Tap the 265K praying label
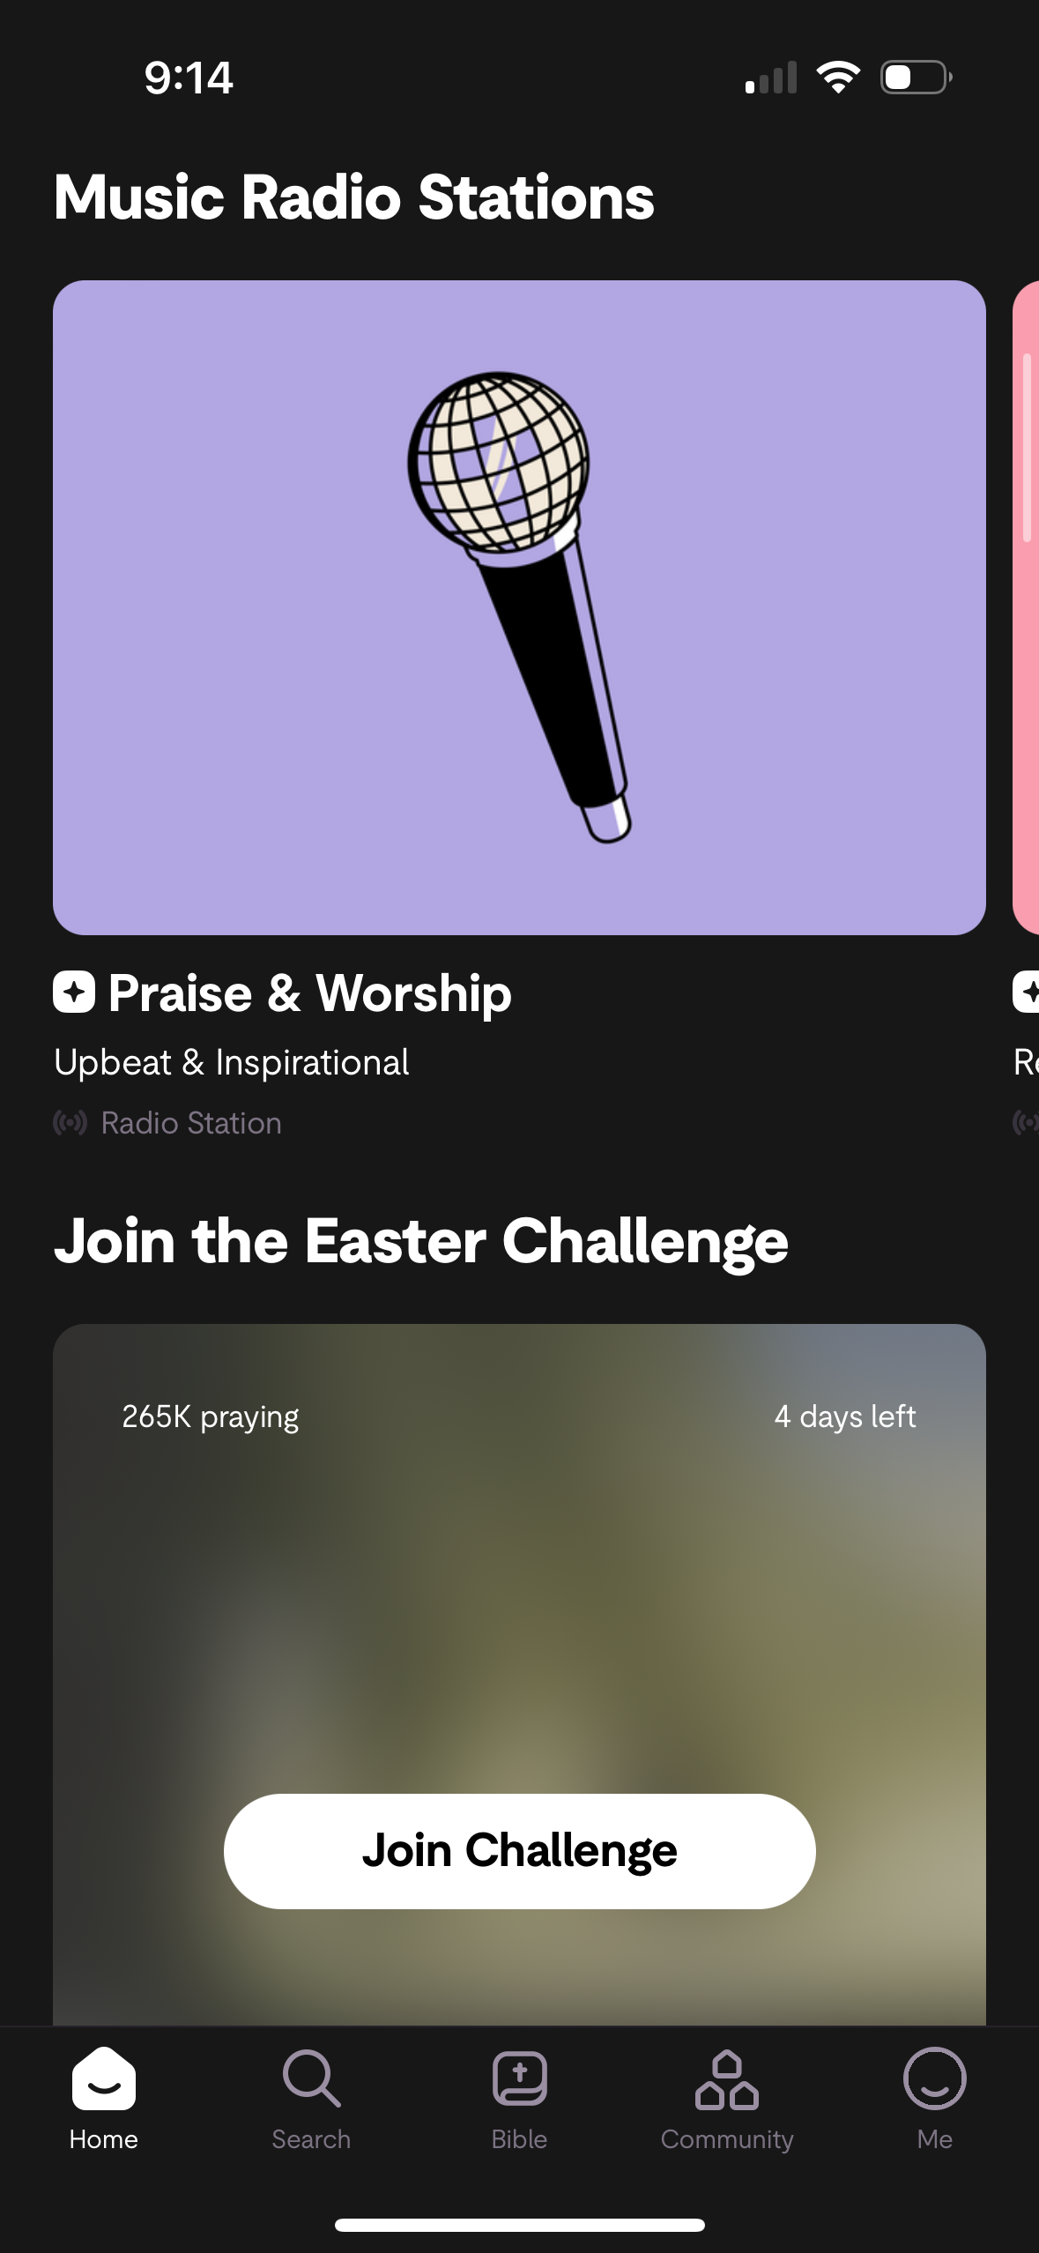1039x2253 pixels. click(211, 1416)
